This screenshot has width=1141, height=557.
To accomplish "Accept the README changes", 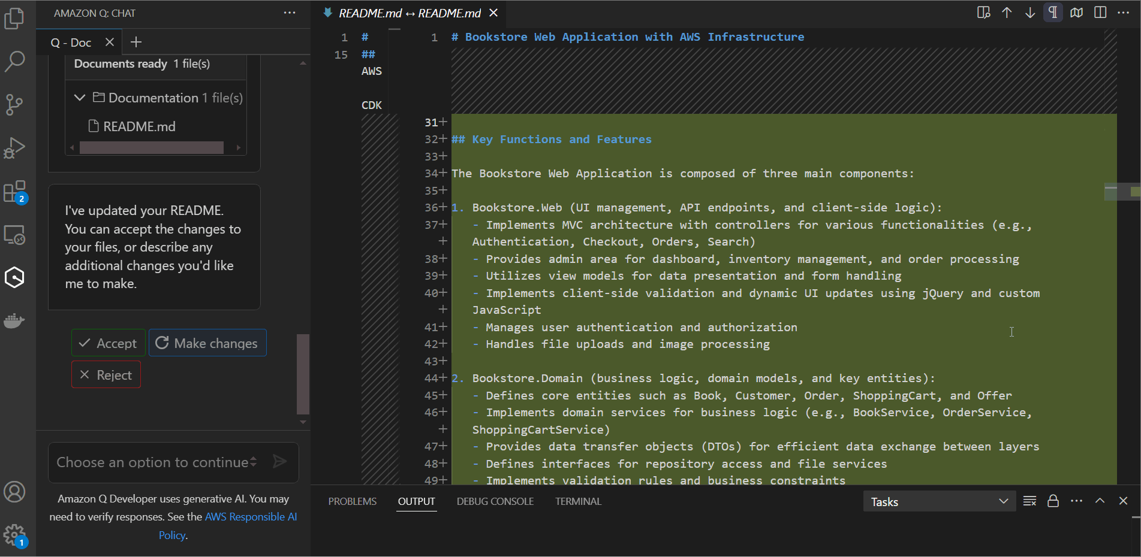I will [x=109, y=343].
